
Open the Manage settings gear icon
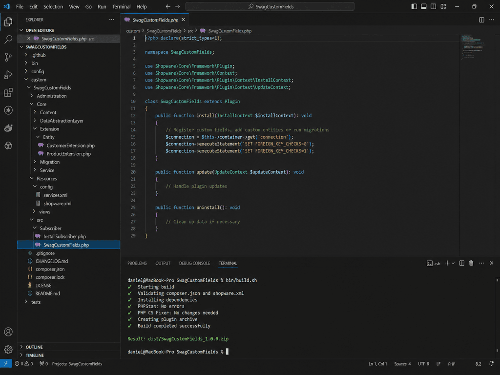pos(8,350)
